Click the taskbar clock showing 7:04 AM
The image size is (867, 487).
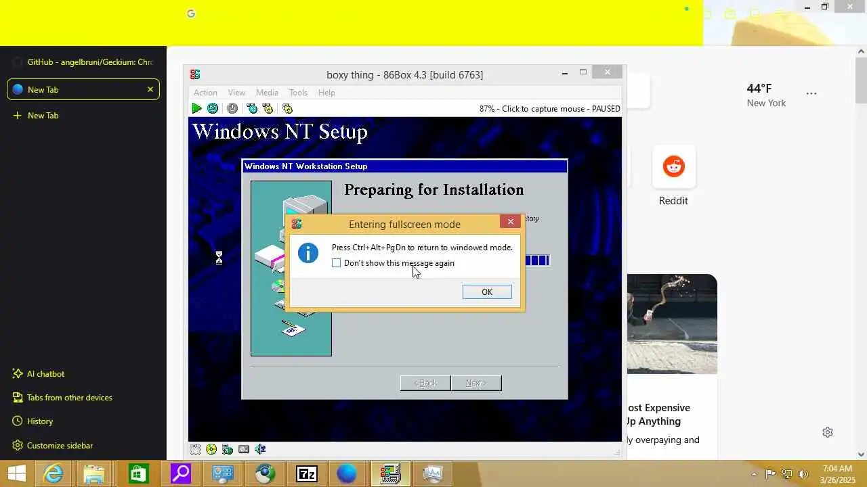837,474
